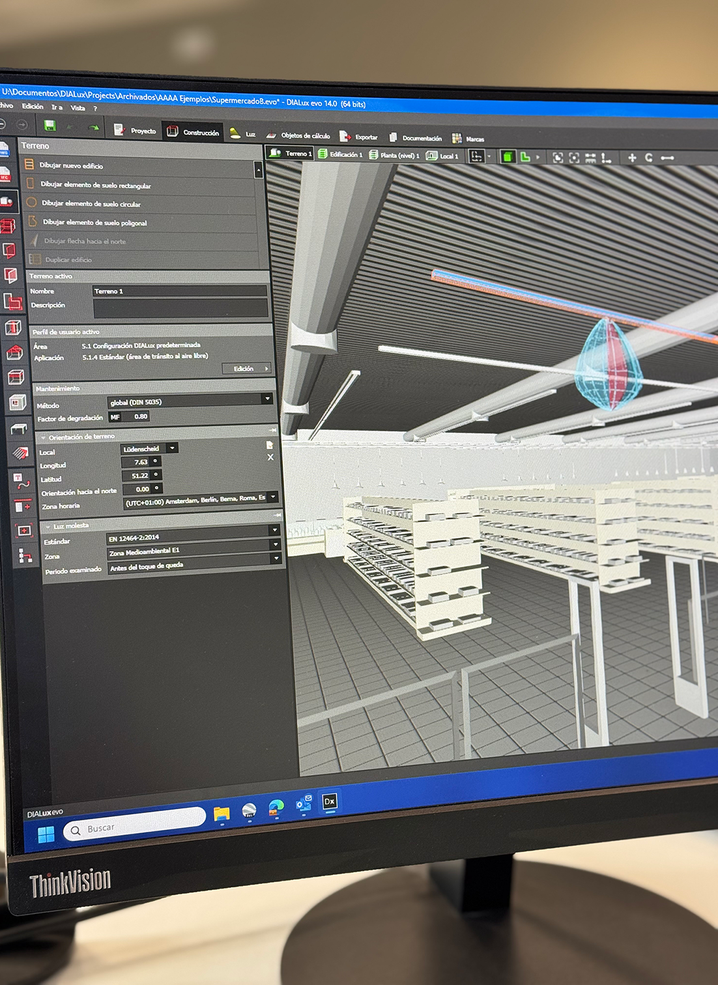Click the X icon in Orientación de terreno
718x985 pixels.
(x=270, y=457)
